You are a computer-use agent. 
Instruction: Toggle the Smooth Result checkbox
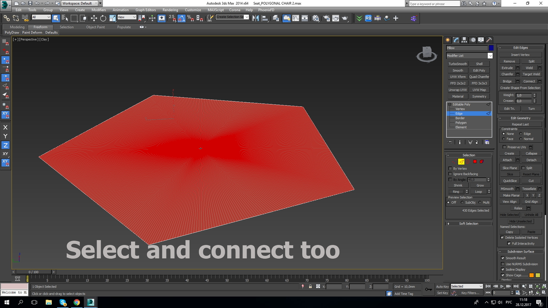(x=503, y=258)
